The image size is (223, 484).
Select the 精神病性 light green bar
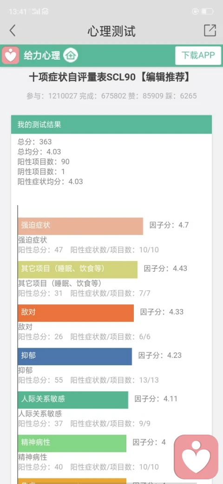click(72, 444)
